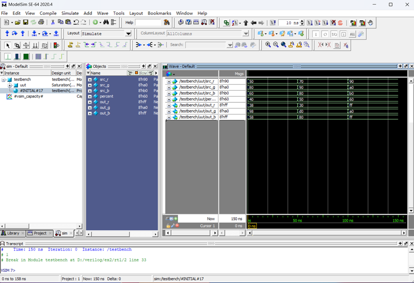Click the Zoom Full dark magnifier icon
The height and width of the screenshot is (283, 414).
pos(283,45)
